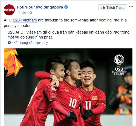Click the thumbs-up icon in Thích Trang
The image size is (136, 126).
[x=103, y=8]
